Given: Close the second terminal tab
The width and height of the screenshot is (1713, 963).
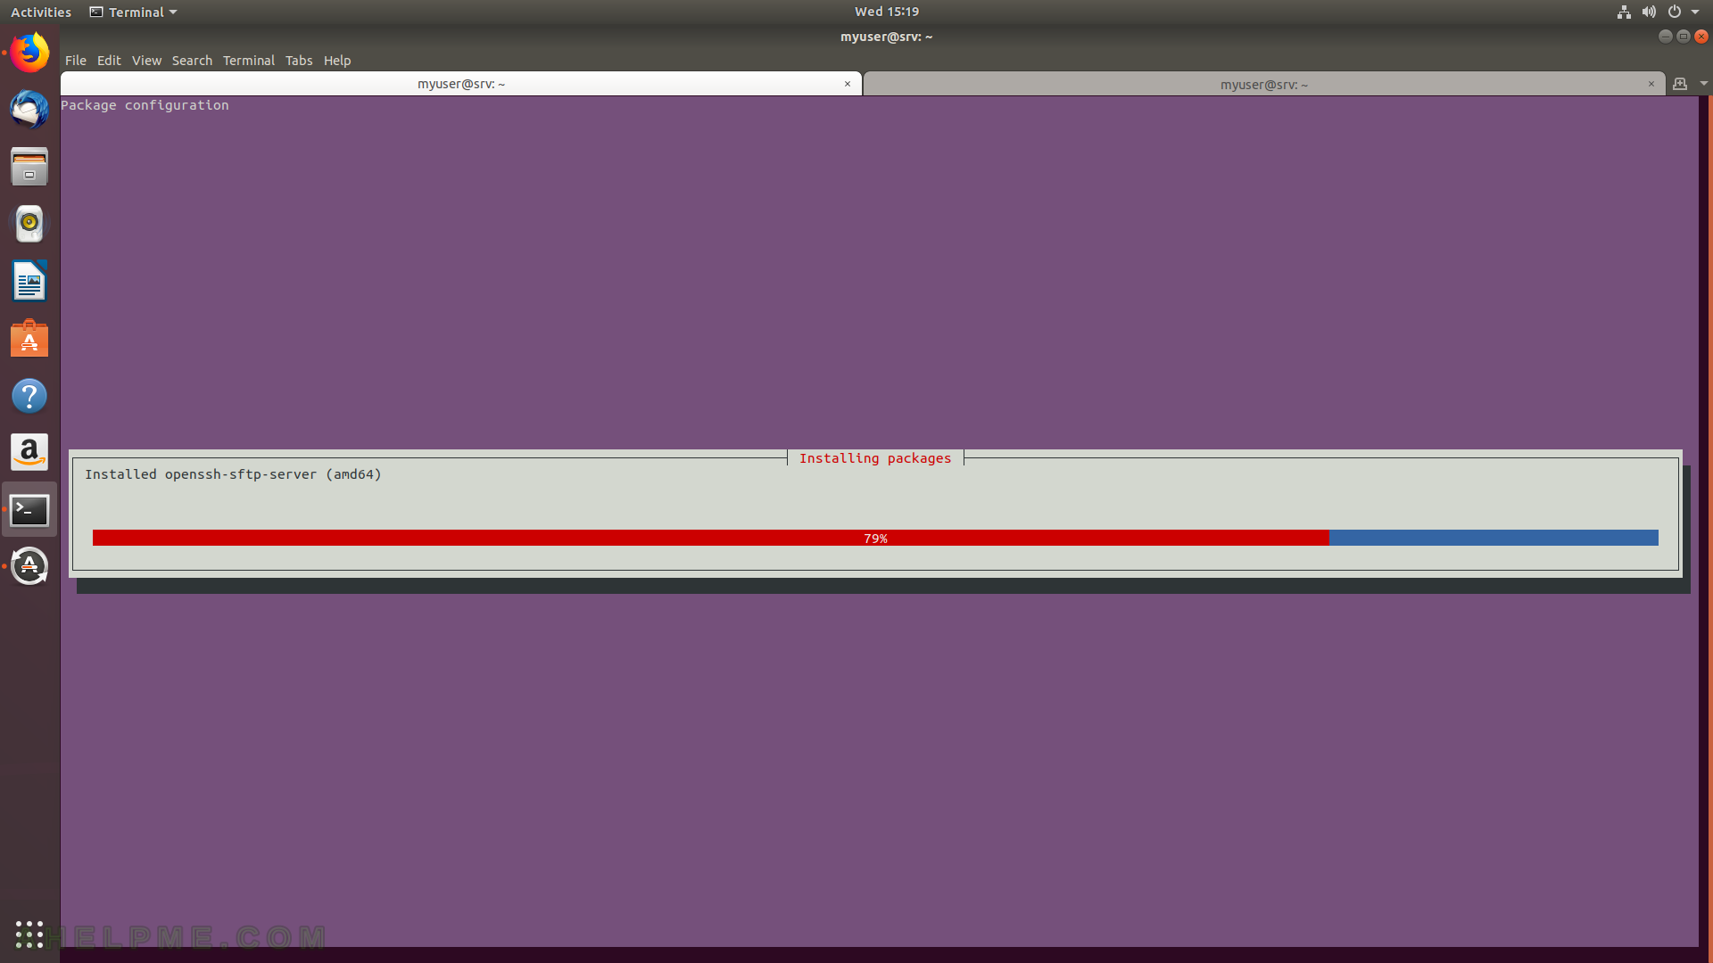Looking at the screenshot, I should [1651, 84].
